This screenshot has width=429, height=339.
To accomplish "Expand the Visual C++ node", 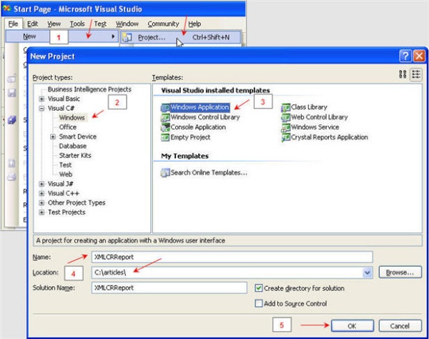I will 41,193.
